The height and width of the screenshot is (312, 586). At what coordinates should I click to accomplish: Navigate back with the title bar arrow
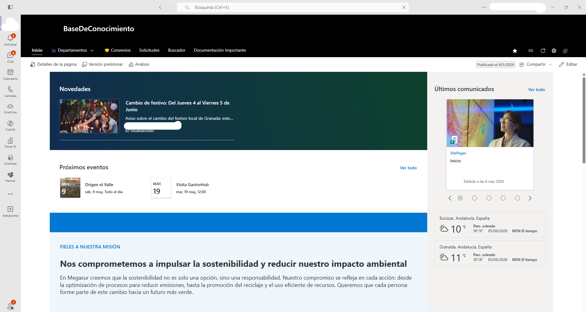pos(160,7)
